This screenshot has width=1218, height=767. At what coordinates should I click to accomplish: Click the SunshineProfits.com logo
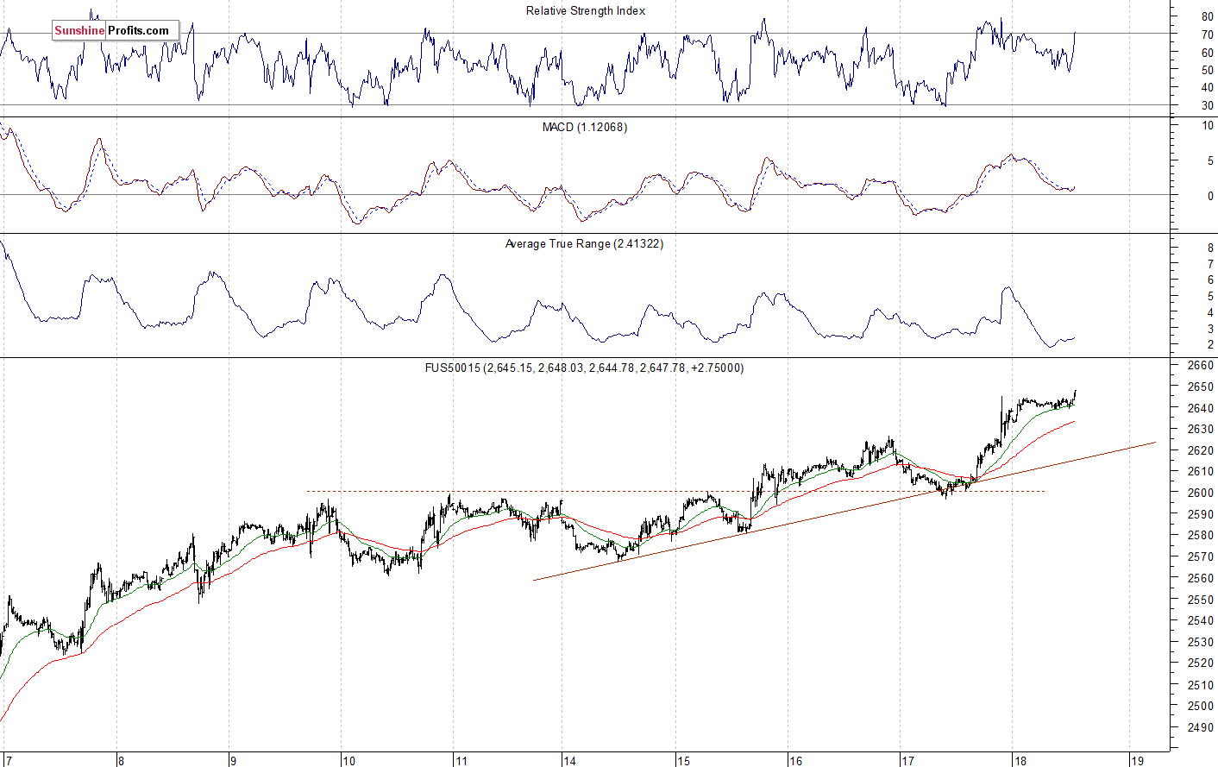coord(116,30)
